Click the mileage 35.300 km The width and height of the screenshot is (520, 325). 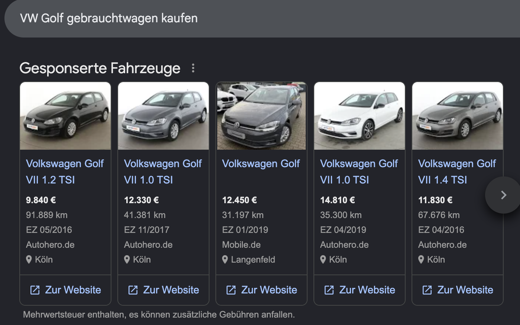[341, 215]
